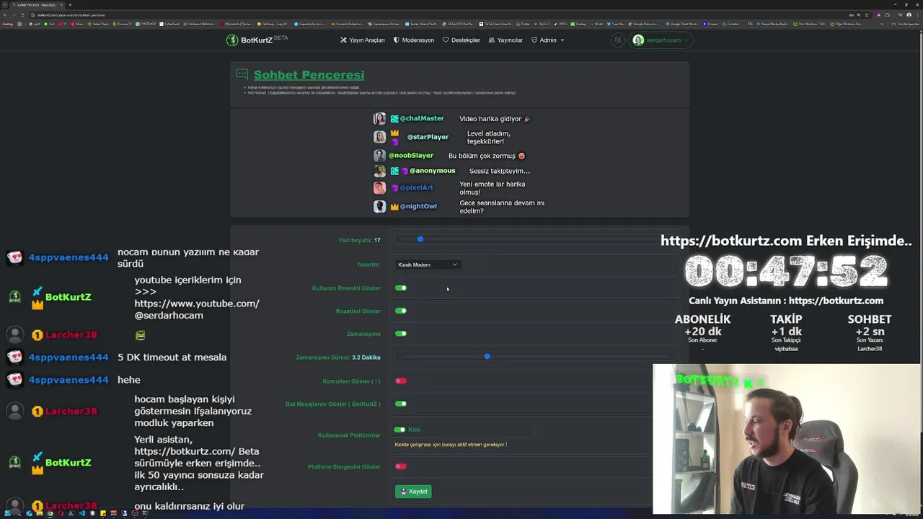923x519 pixels.
Task: Enable Platform Simgesini Göster switch
Action: [401, 467]
